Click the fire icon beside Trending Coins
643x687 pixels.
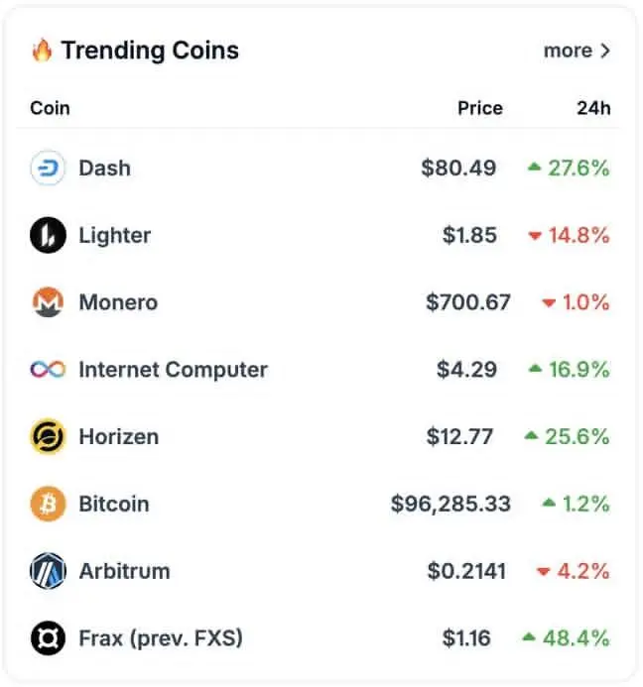coord(42,51)
